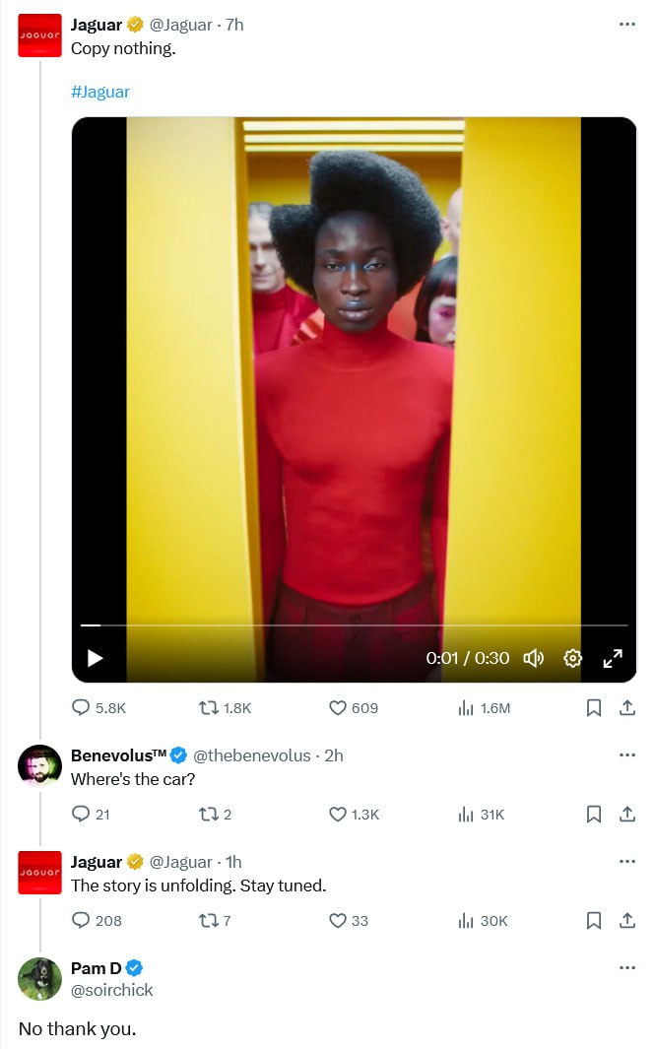Image resolution: width=655 pixels, height=1049 pixels.
Task: Share the Benevolus reply
Action: click(626, 815)
